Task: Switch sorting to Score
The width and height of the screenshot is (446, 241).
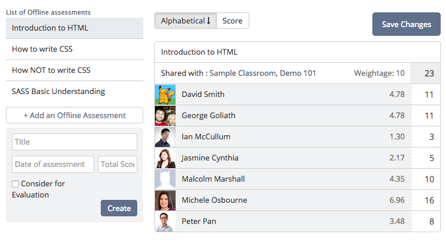Action: pos(232,21)
